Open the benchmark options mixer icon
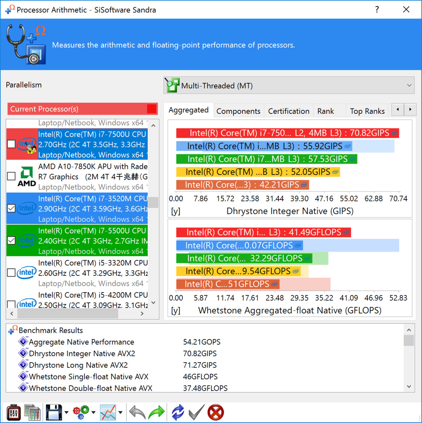422x423 pixels. tap(13, 412)
